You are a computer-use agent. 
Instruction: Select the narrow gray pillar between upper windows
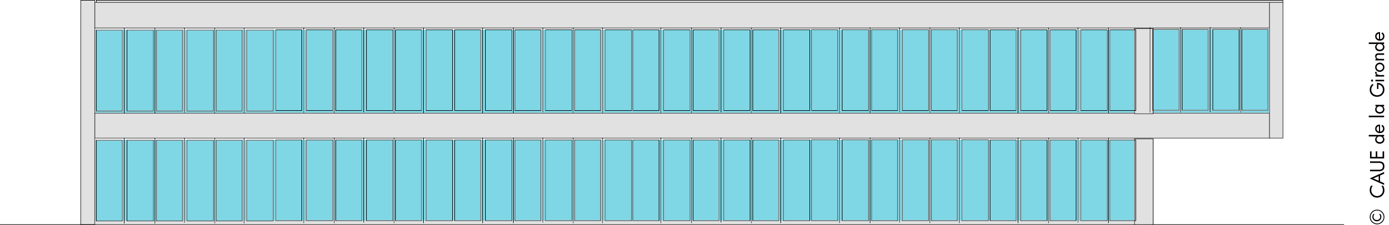1143,71
